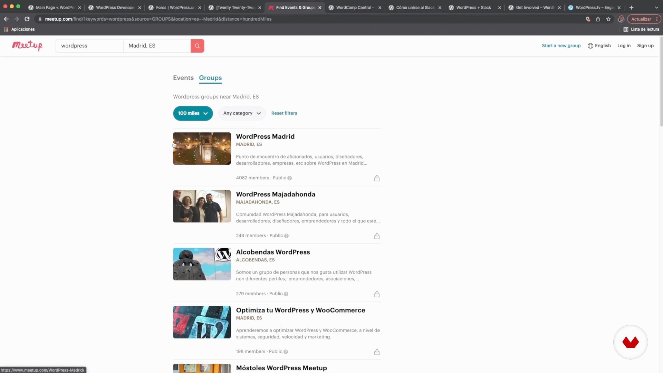Viewport: 663px width, 373px height.
Task: Click the Log in link
Action: 624,46
